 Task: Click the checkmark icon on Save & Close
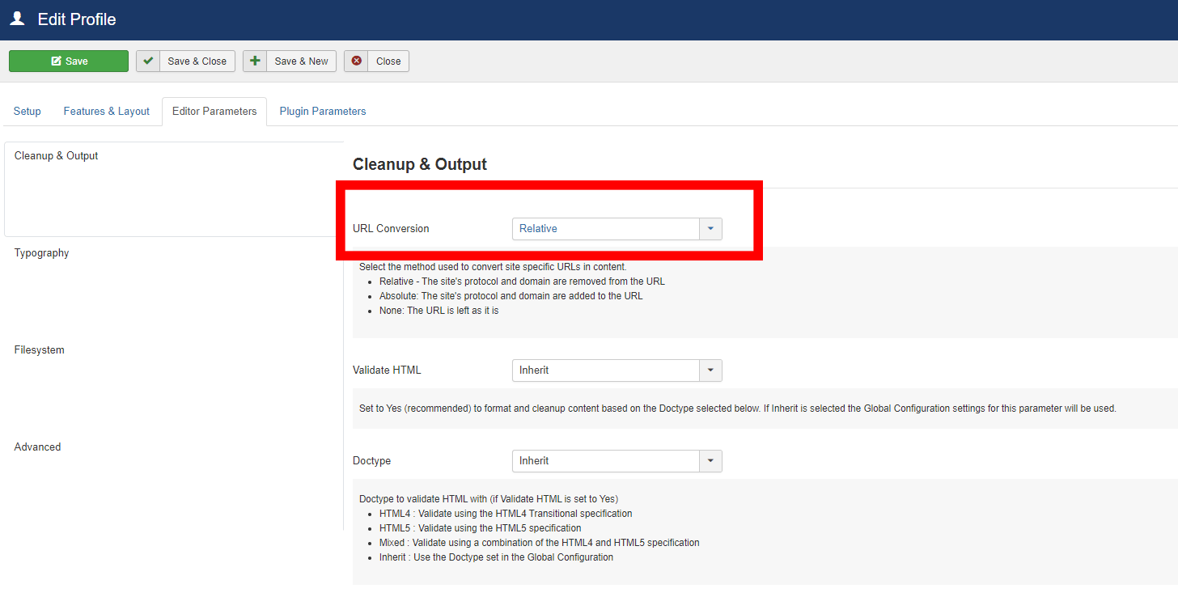148,61
